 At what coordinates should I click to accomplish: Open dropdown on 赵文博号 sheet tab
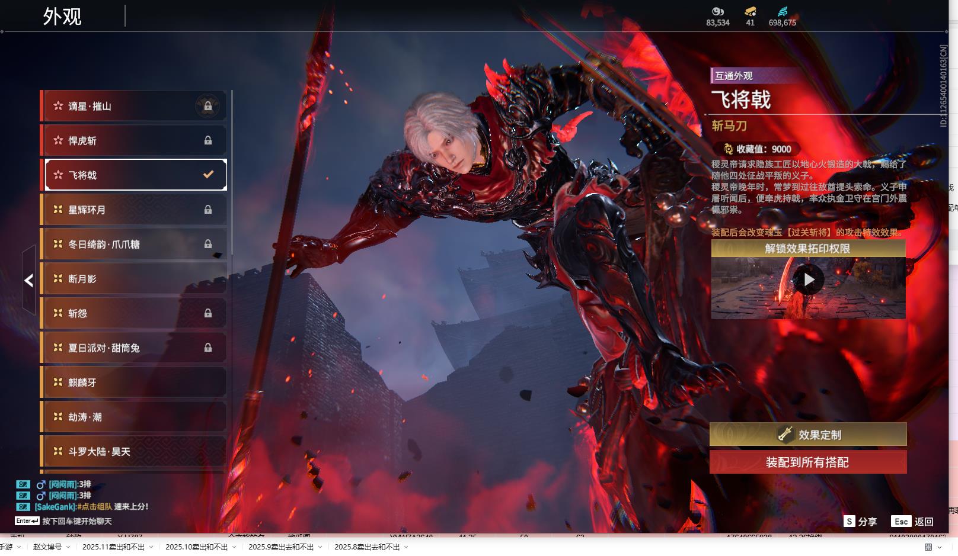pos(68,547)
